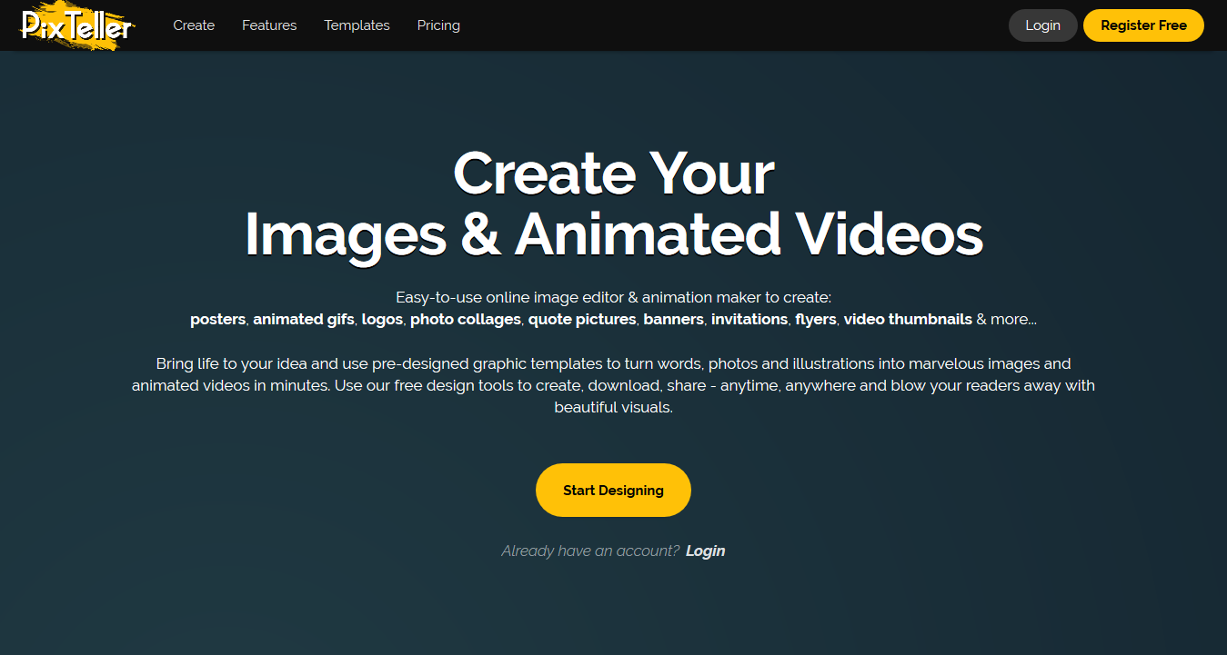Click 'Already have an account?' text
The height and width of the screenshot is (655, 1227).
[590, 551]
